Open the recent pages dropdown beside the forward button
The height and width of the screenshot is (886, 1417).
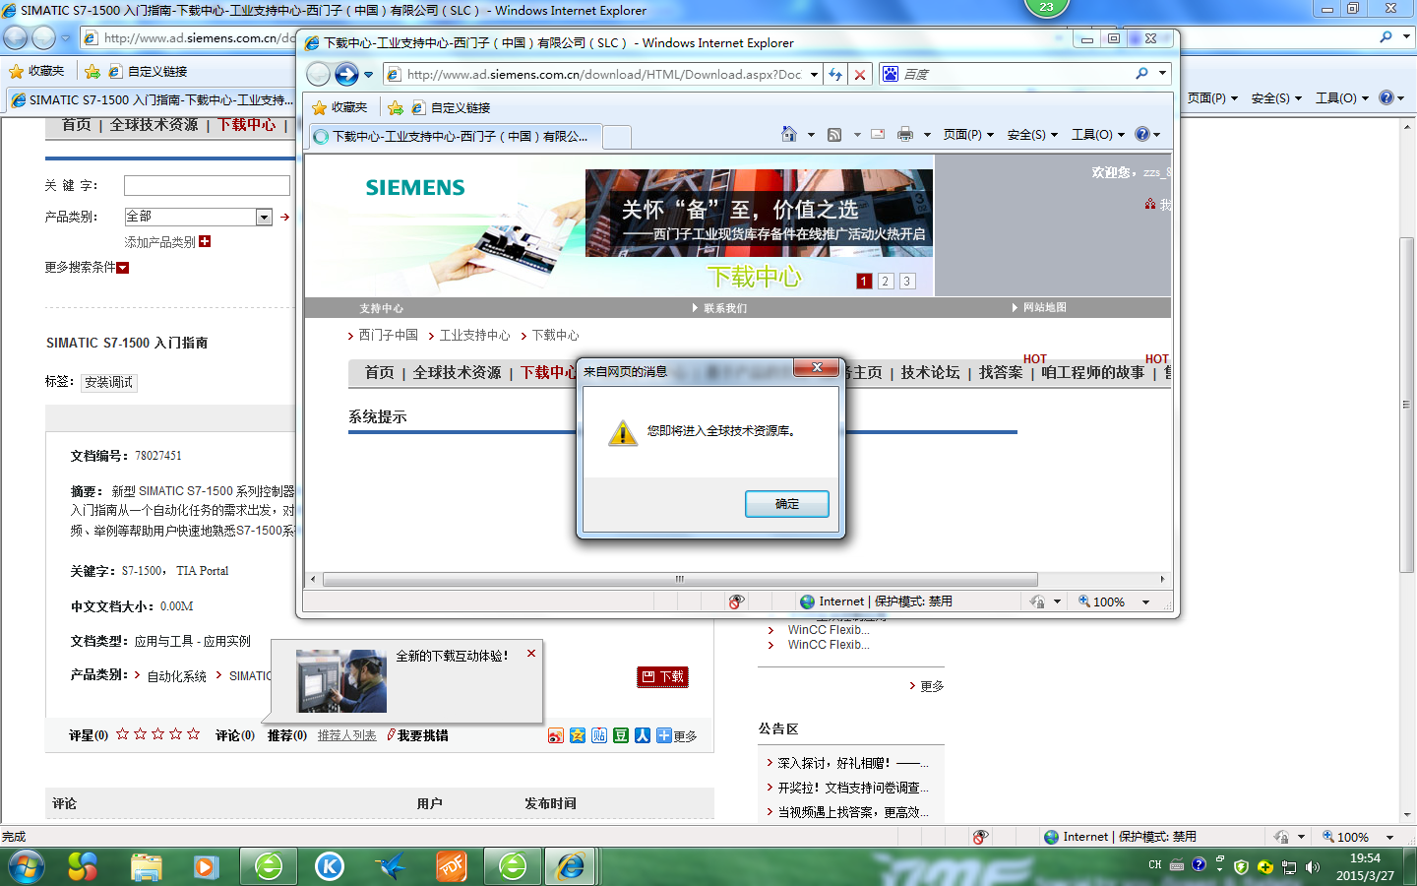point(369,75)
